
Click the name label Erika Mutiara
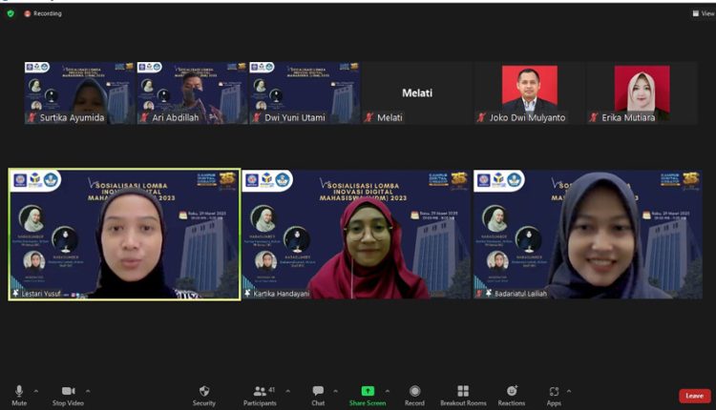click(x=628, y=117)
